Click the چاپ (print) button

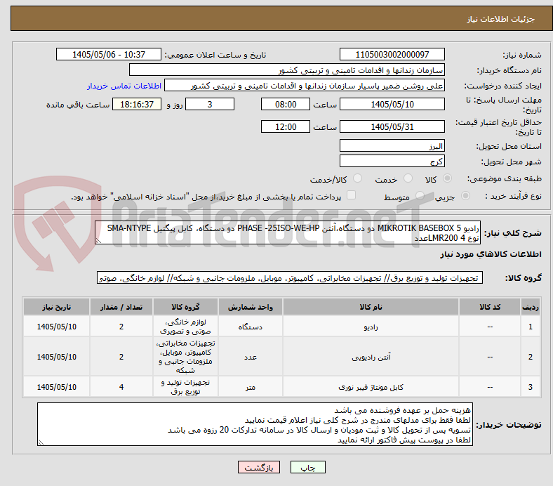(x=307, y=467)
